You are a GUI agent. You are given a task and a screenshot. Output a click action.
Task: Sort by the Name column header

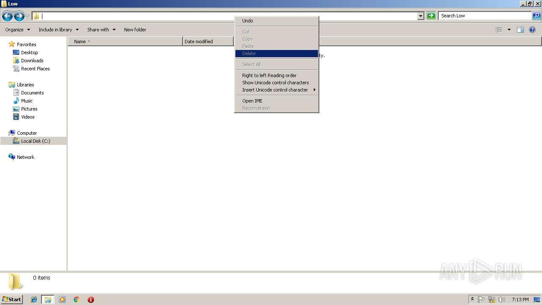[x=125, y=42]
